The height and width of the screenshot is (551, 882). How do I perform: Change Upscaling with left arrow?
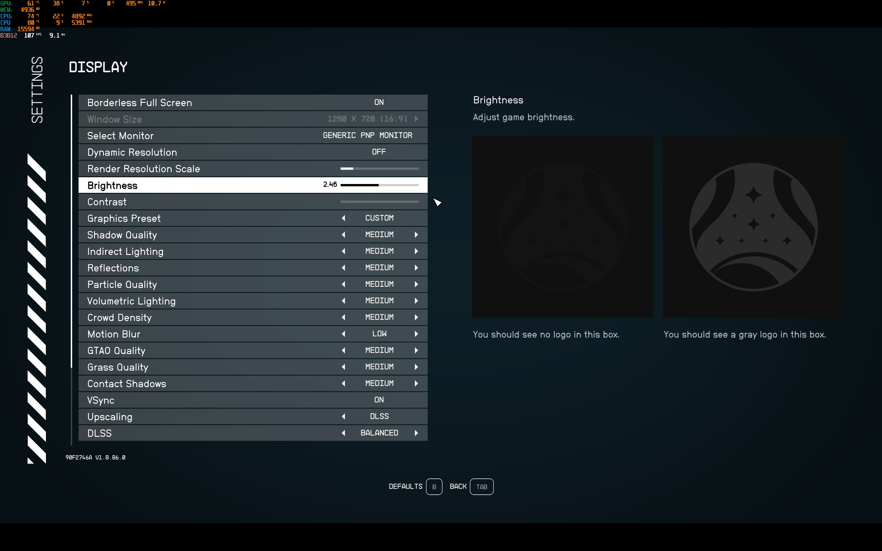[x=343, y=417]
